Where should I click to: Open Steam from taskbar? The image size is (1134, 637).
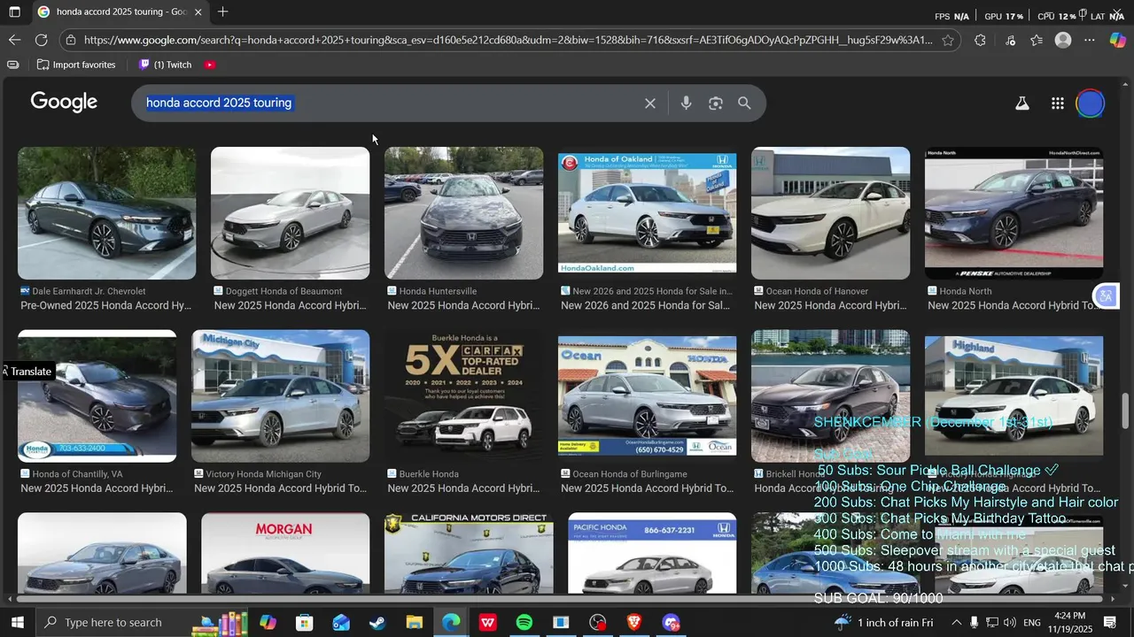coord(377,623)
